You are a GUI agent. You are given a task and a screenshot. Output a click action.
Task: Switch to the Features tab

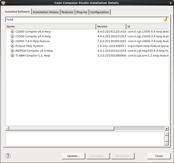(x=67, y=12)
